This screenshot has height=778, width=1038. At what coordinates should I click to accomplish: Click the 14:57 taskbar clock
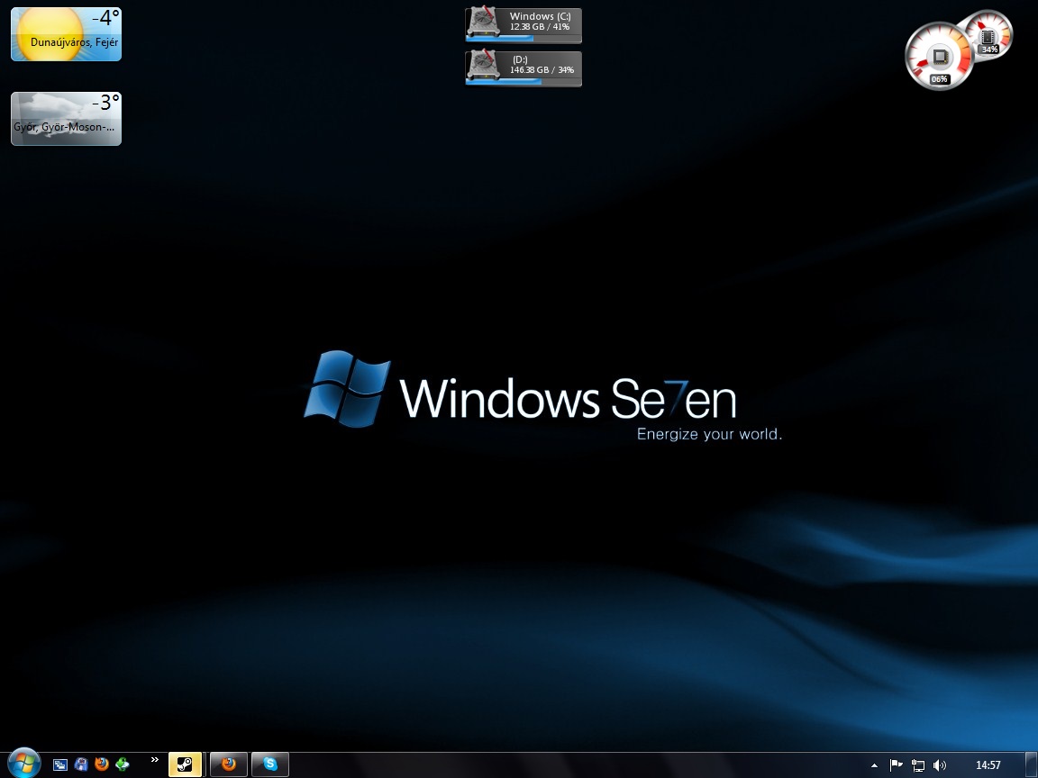(988, 765)
